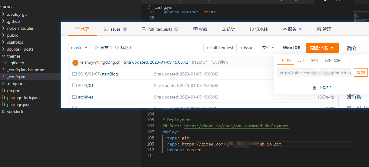Open the 服务 dropdown menu

point(292,29)
